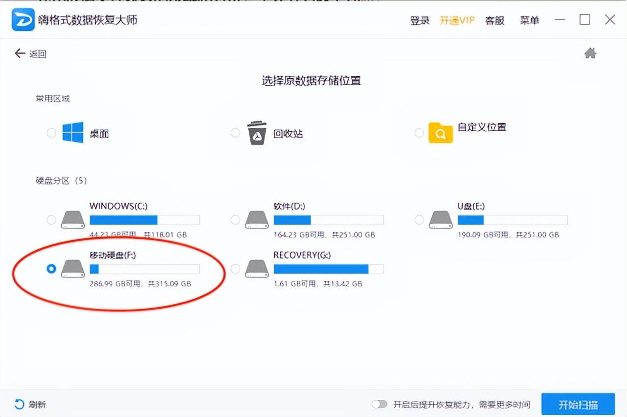Click the 登录 login link

point(419,21)
